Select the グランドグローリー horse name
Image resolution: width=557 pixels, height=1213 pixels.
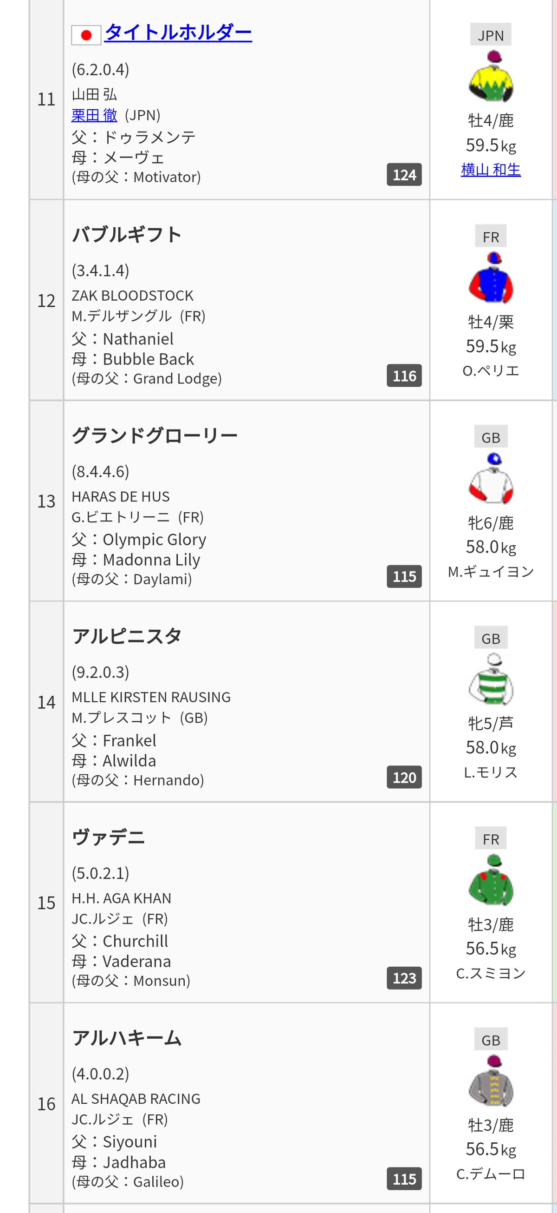tap(155, 435)
